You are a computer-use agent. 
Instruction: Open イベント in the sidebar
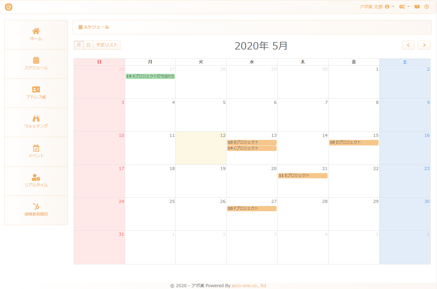36,152
